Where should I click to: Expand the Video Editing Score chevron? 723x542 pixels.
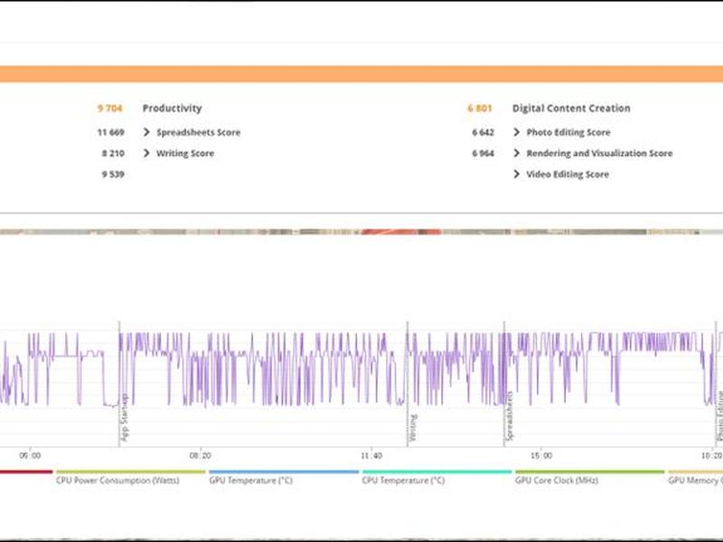point(516,174)
